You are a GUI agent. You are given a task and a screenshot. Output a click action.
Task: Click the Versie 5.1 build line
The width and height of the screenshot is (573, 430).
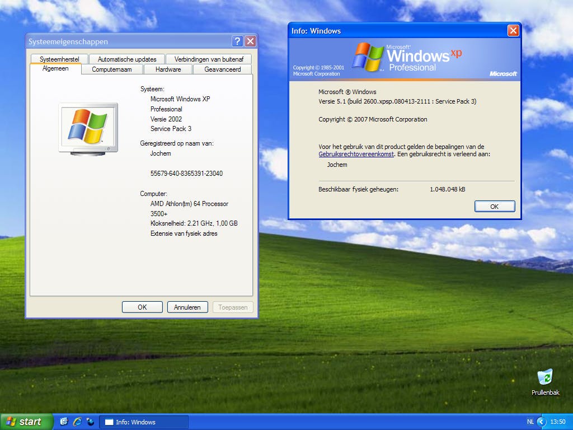(397, 101)
